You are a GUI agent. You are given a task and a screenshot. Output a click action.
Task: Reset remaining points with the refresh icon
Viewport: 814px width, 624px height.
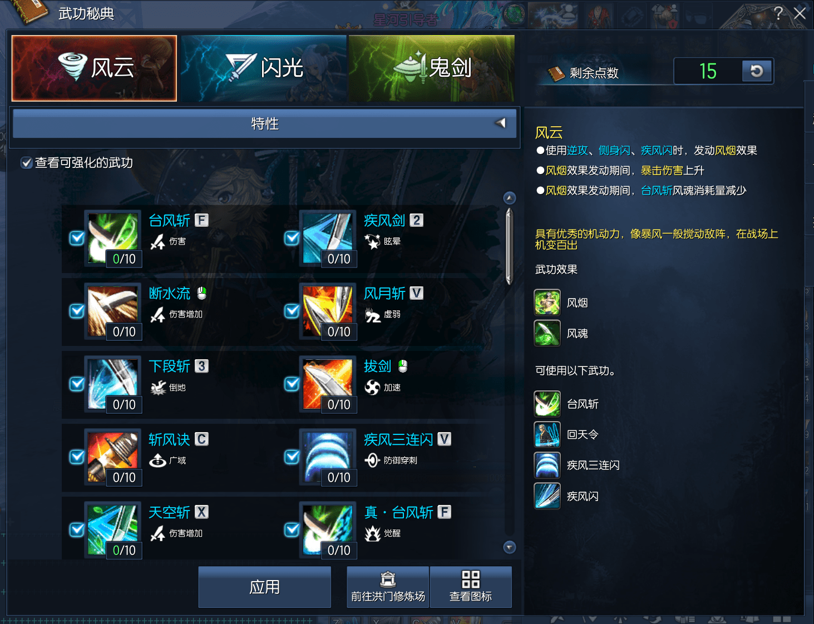tap(757, 71)
